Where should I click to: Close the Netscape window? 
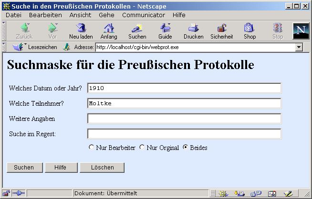pos(305,6)
